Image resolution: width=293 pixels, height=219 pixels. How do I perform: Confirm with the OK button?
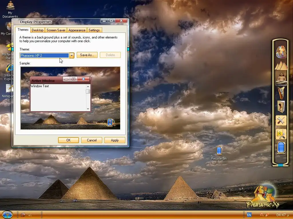[x=68, y=140]
